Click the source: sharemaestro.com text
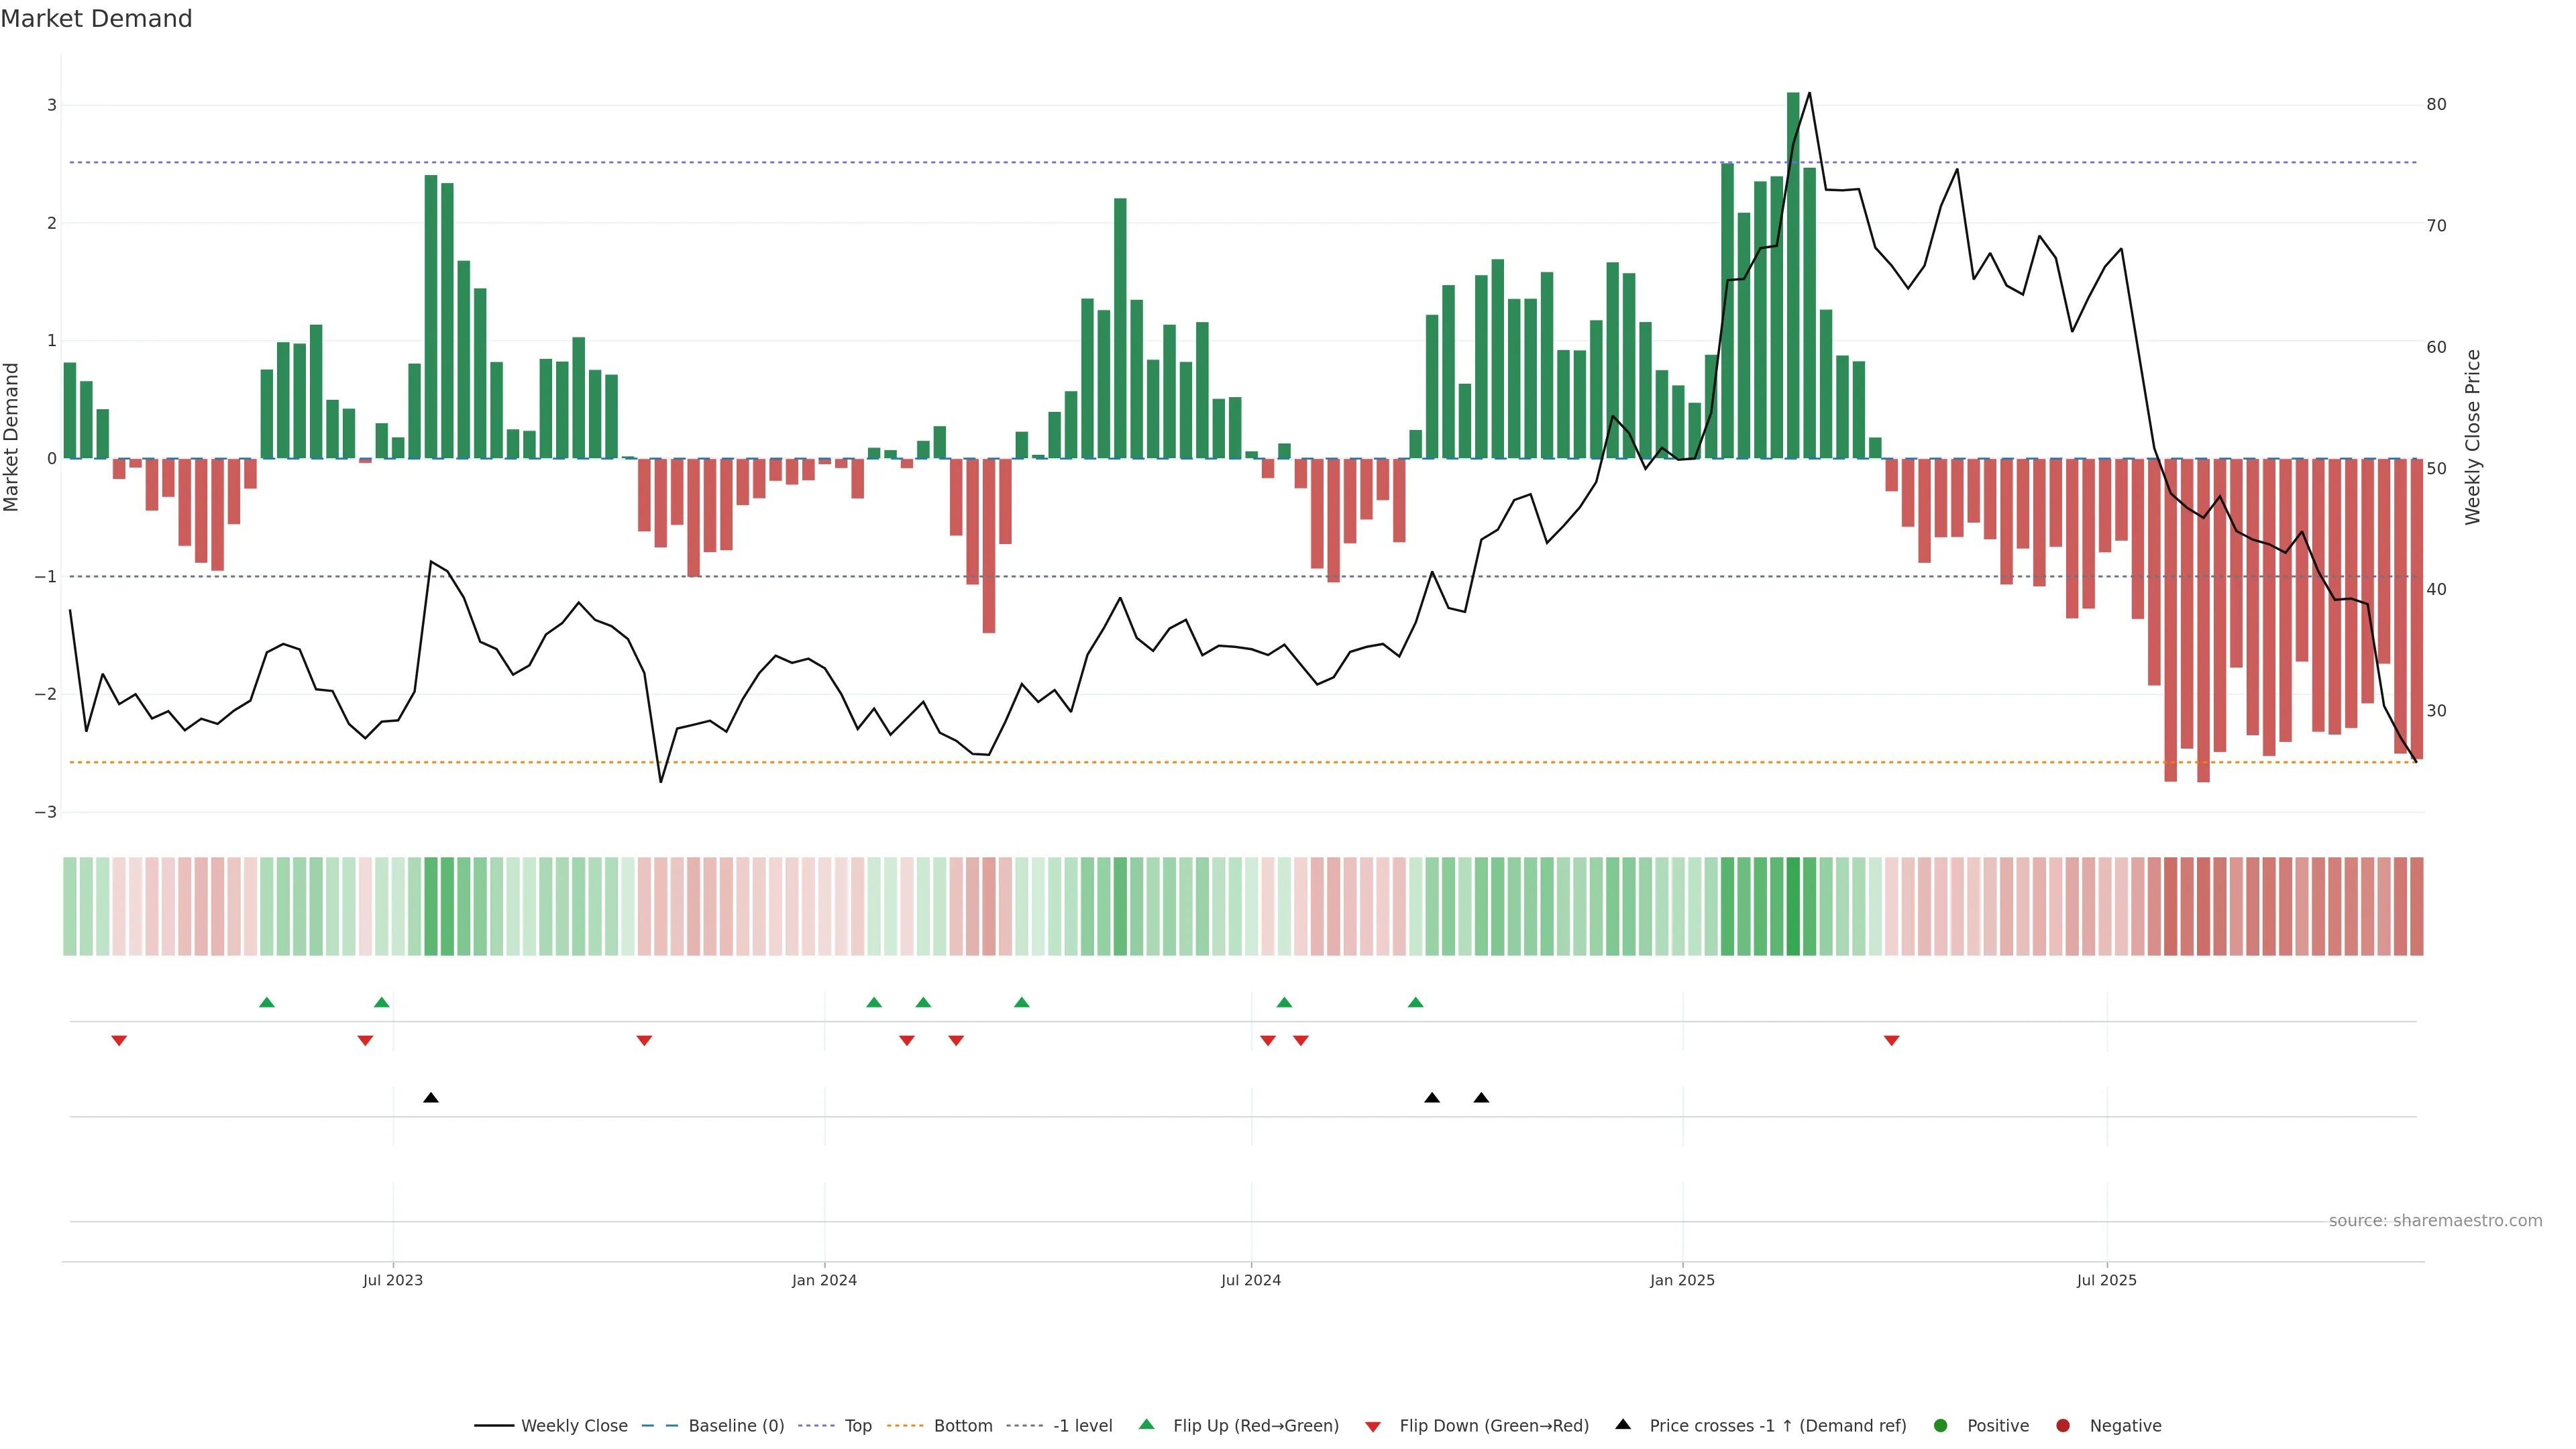 pos(2435,1220)
